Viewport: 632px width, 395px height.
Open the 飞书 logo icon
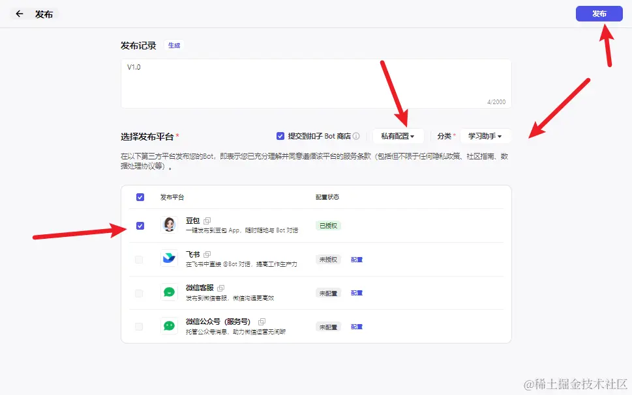[x=170, y=258]
